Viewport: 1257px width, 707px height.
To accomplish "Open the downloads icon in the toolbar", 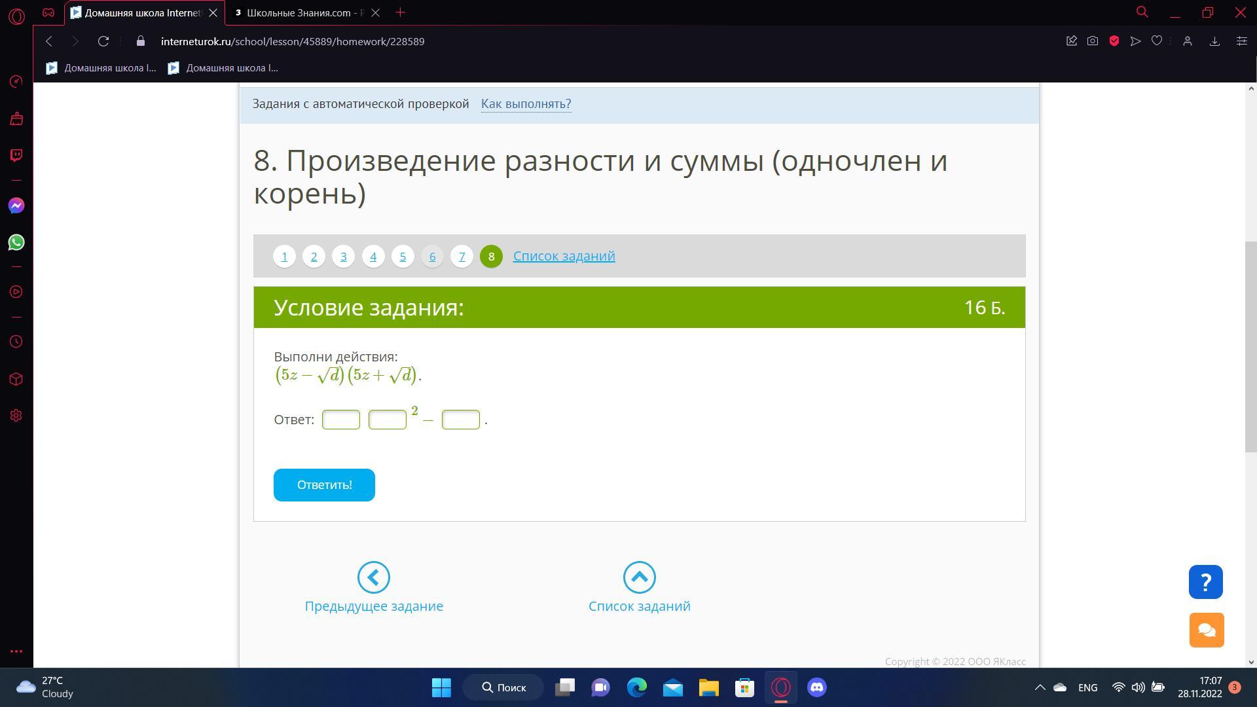I will pyautogui.click(x=1214, y=41).
